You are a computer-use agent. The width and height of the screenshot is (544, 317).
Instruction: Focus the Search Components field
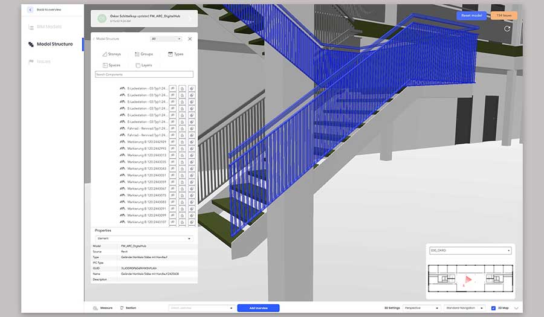(144, 74)
